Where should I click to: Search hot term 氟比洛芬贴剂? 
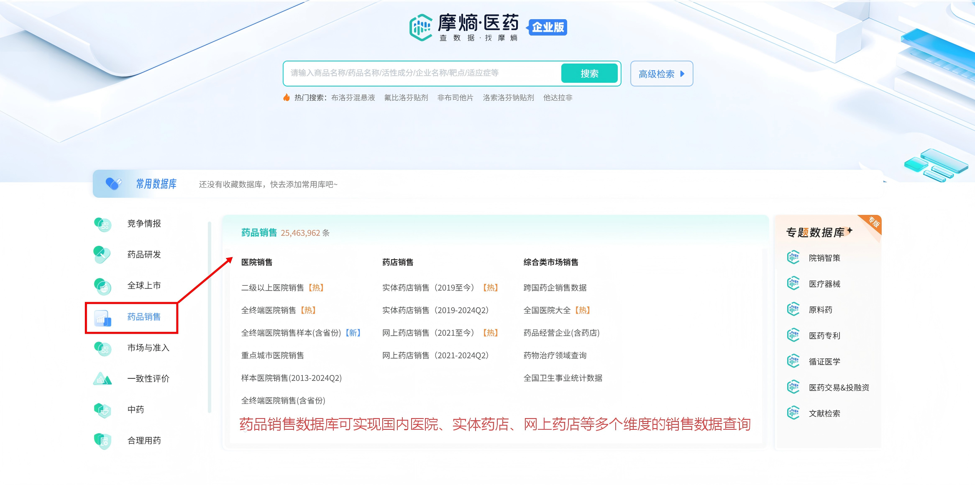(406, 98)
